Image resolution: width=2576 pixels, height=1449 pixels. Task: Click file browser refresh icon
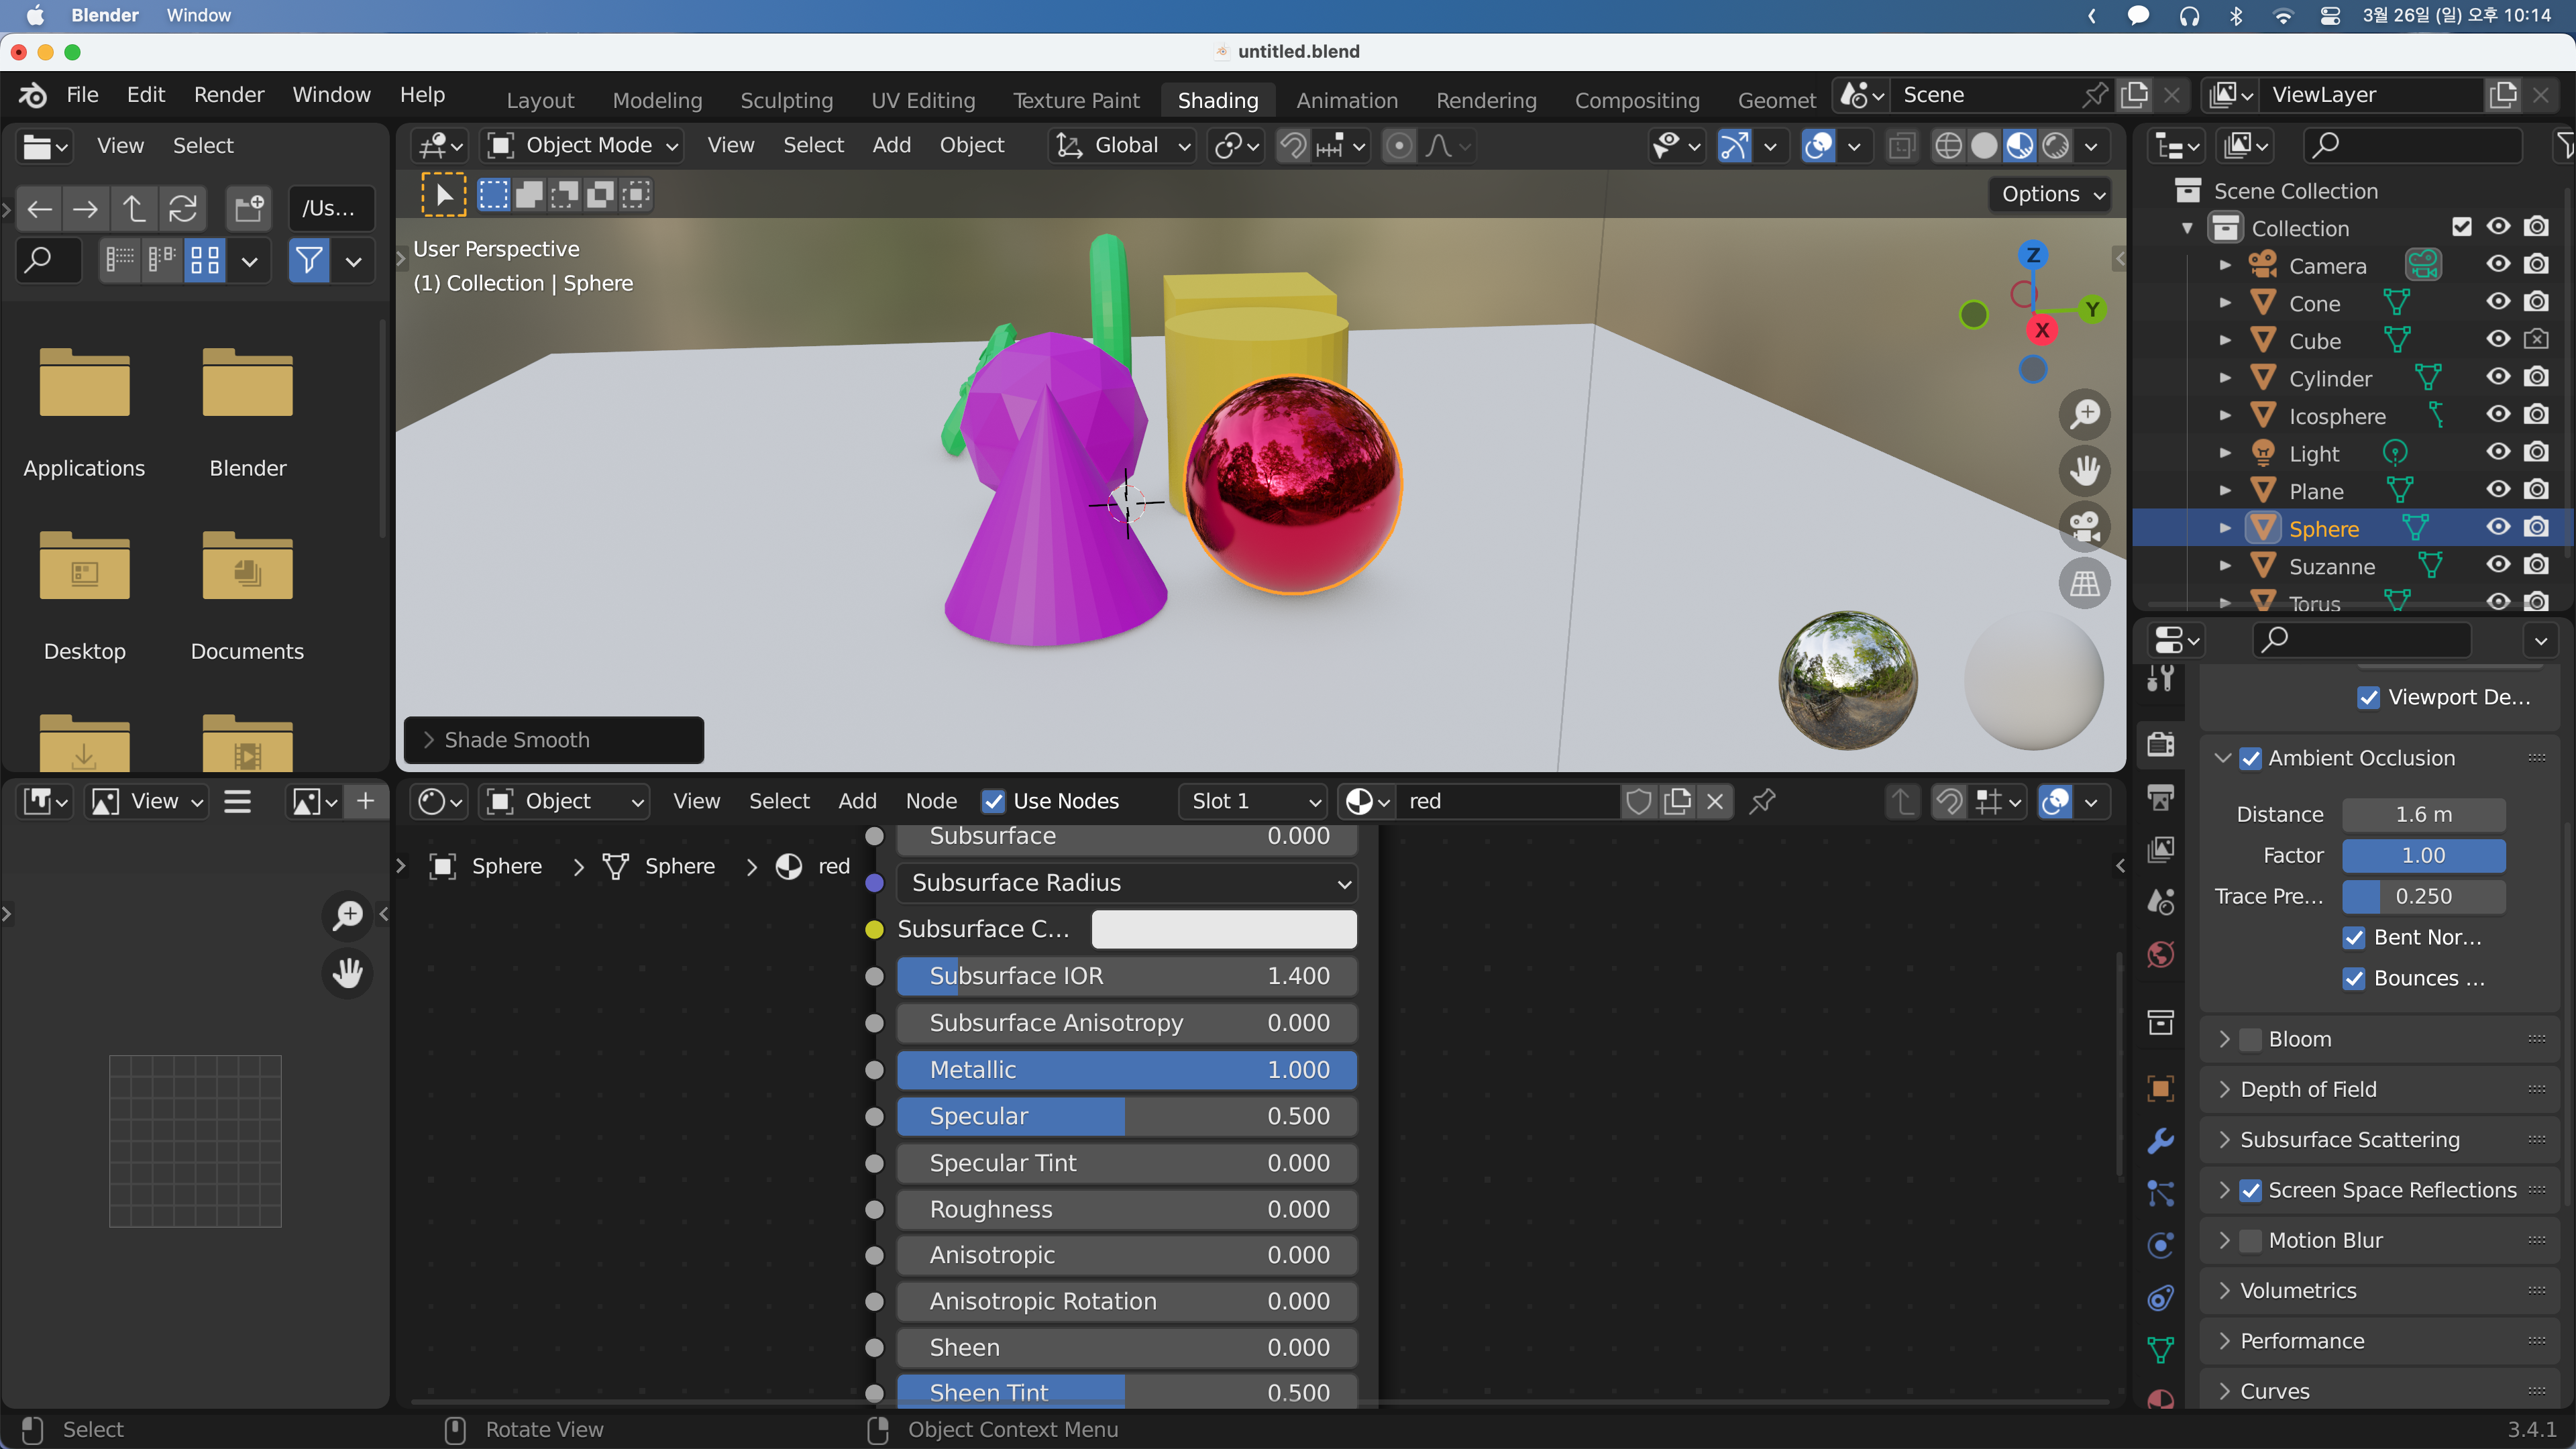182,208
